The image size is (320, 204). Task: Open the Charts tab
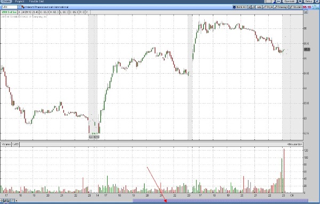pyautogui.click(x=6, y=1)
